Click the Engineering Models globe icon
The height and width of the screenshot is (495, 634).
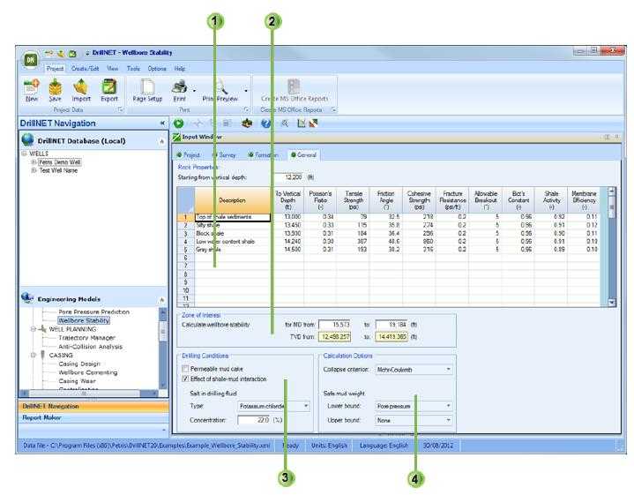pyautogui.click(x=27, y=298)
